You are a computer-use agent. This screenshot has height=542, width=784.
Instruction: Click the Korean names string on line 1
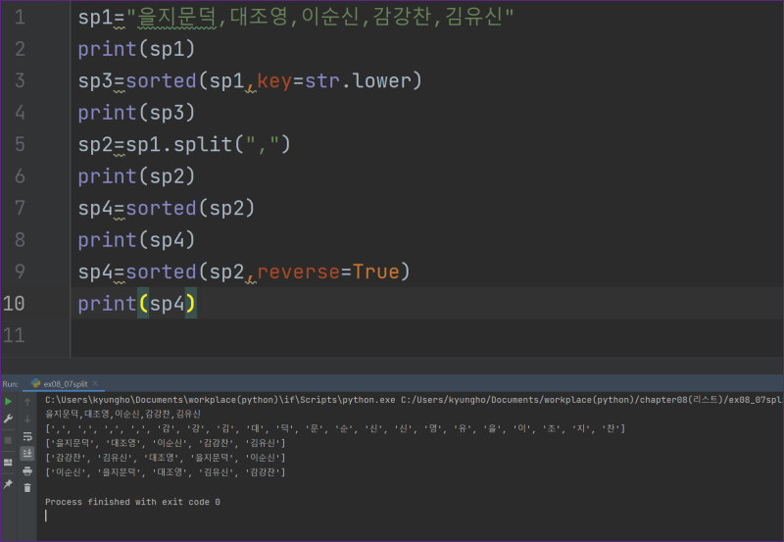pyautogui.click(x=320, y=17)
